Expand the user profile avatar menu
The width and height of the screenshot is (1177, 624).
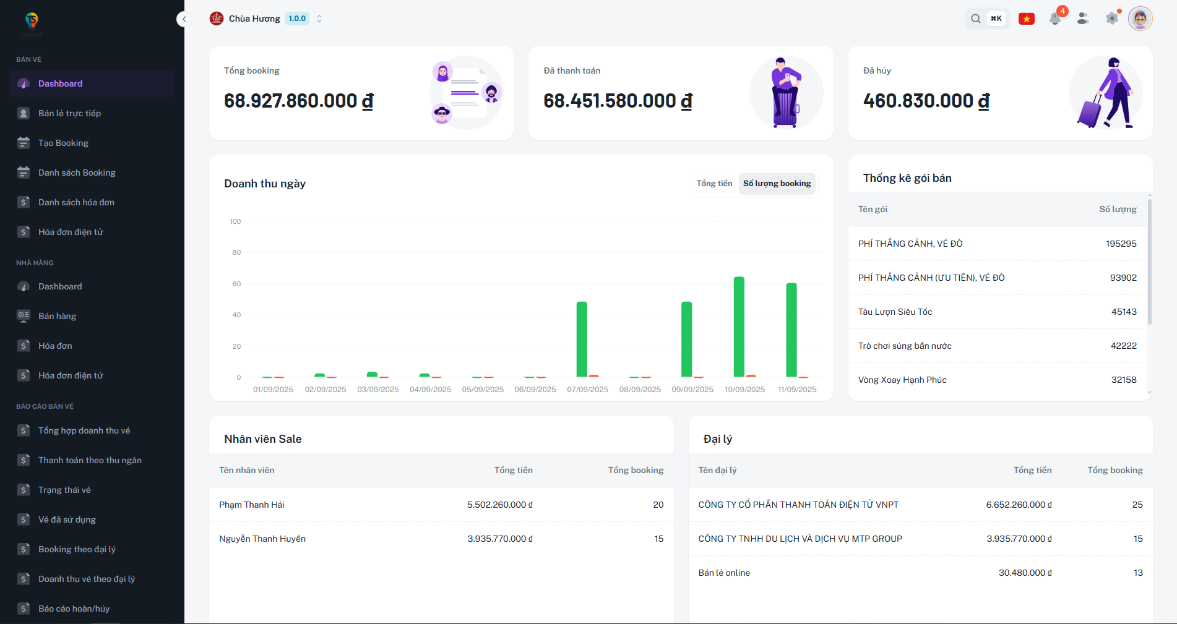pyautogui.click(x=1140, y=19)
